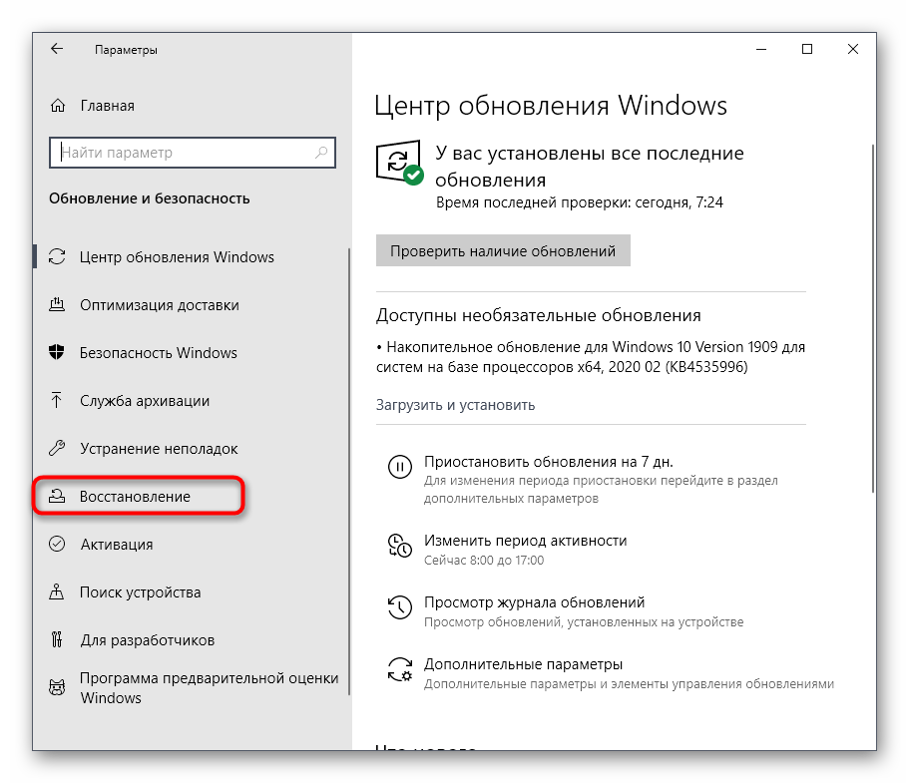Click Загрузить и установить link
909x783 pixels.
(455, 405)
